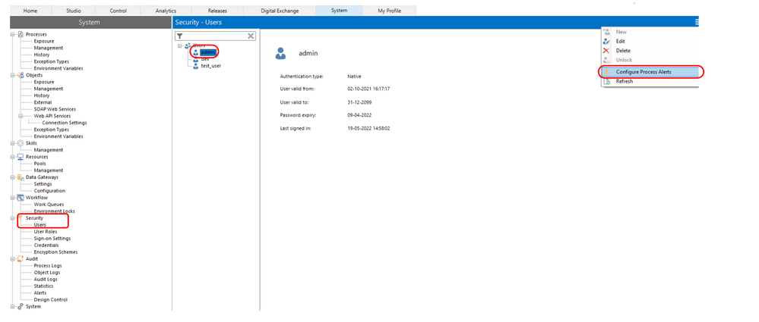Click the large admin profile icon

(281, 54)
